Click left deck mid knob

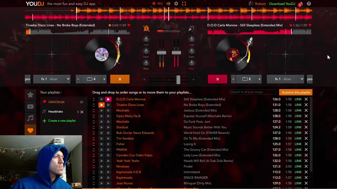(146, 39)
